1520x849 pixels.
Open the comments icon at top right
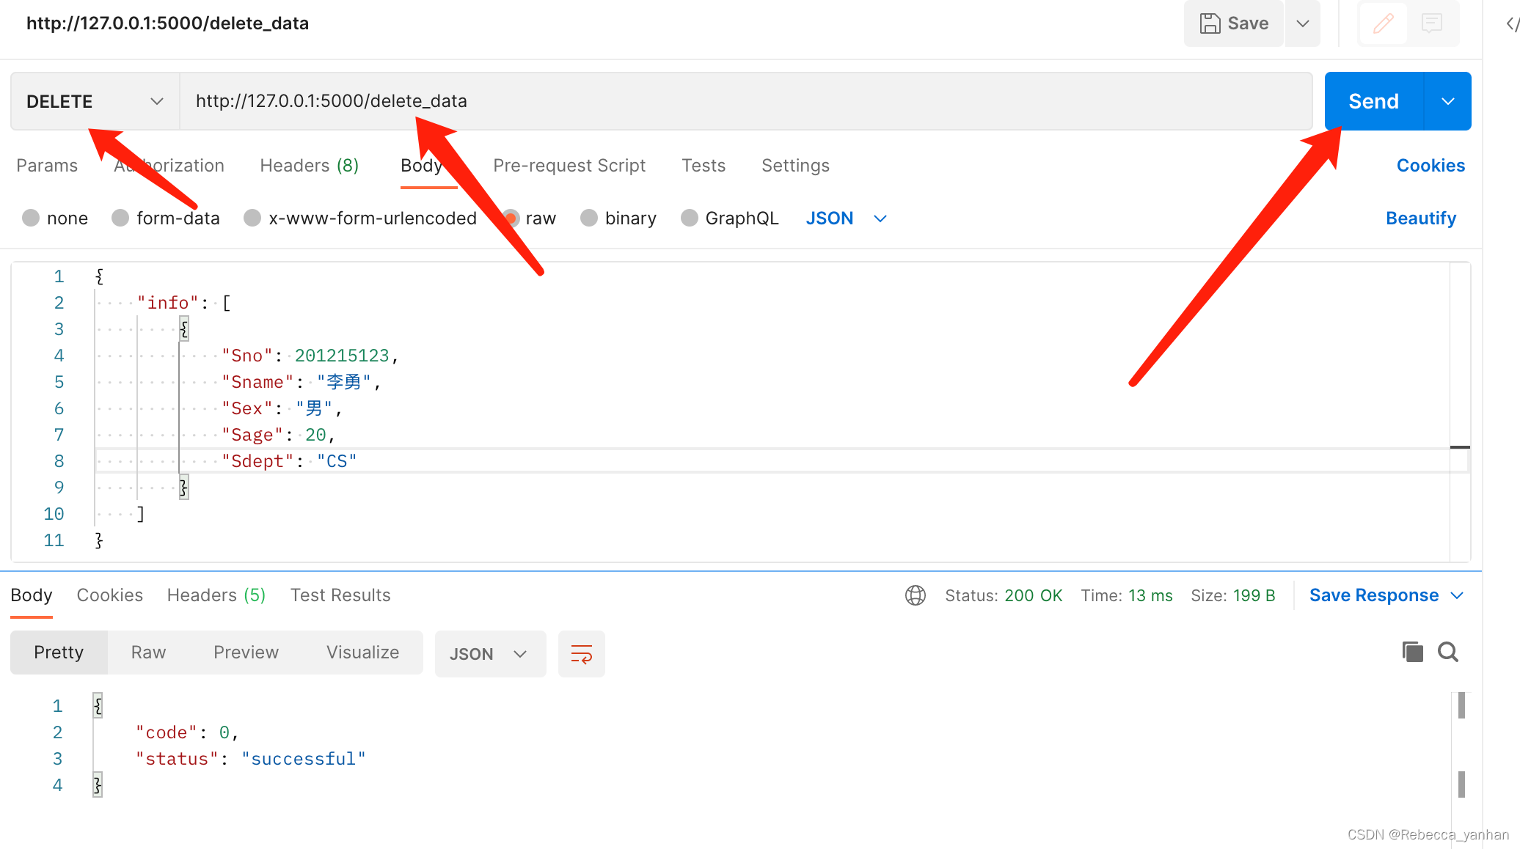click(1431, 23)
